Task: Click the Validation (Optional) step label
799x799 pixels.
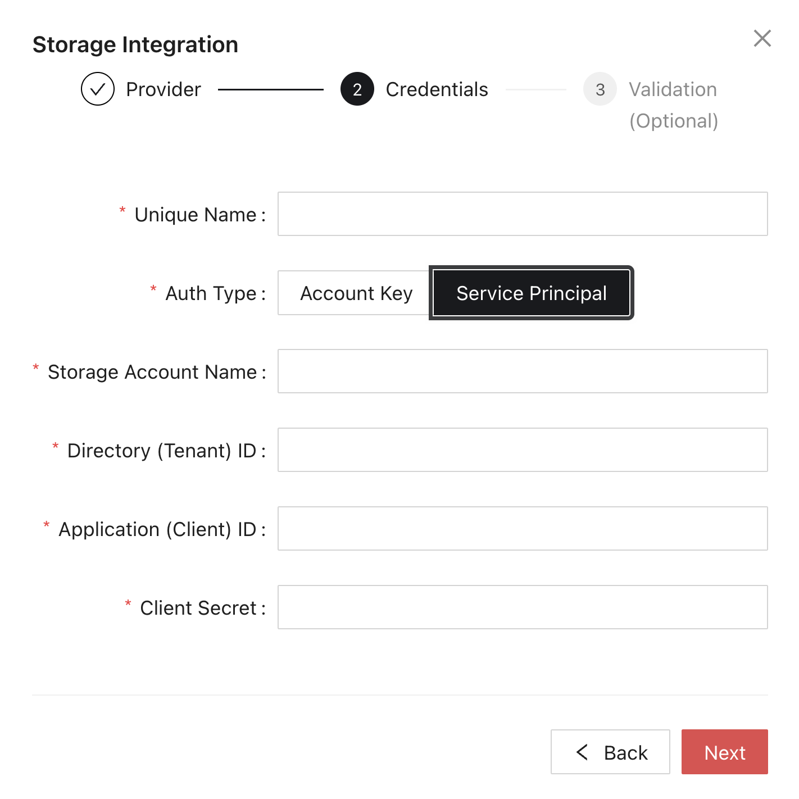Action: [673, 105]
